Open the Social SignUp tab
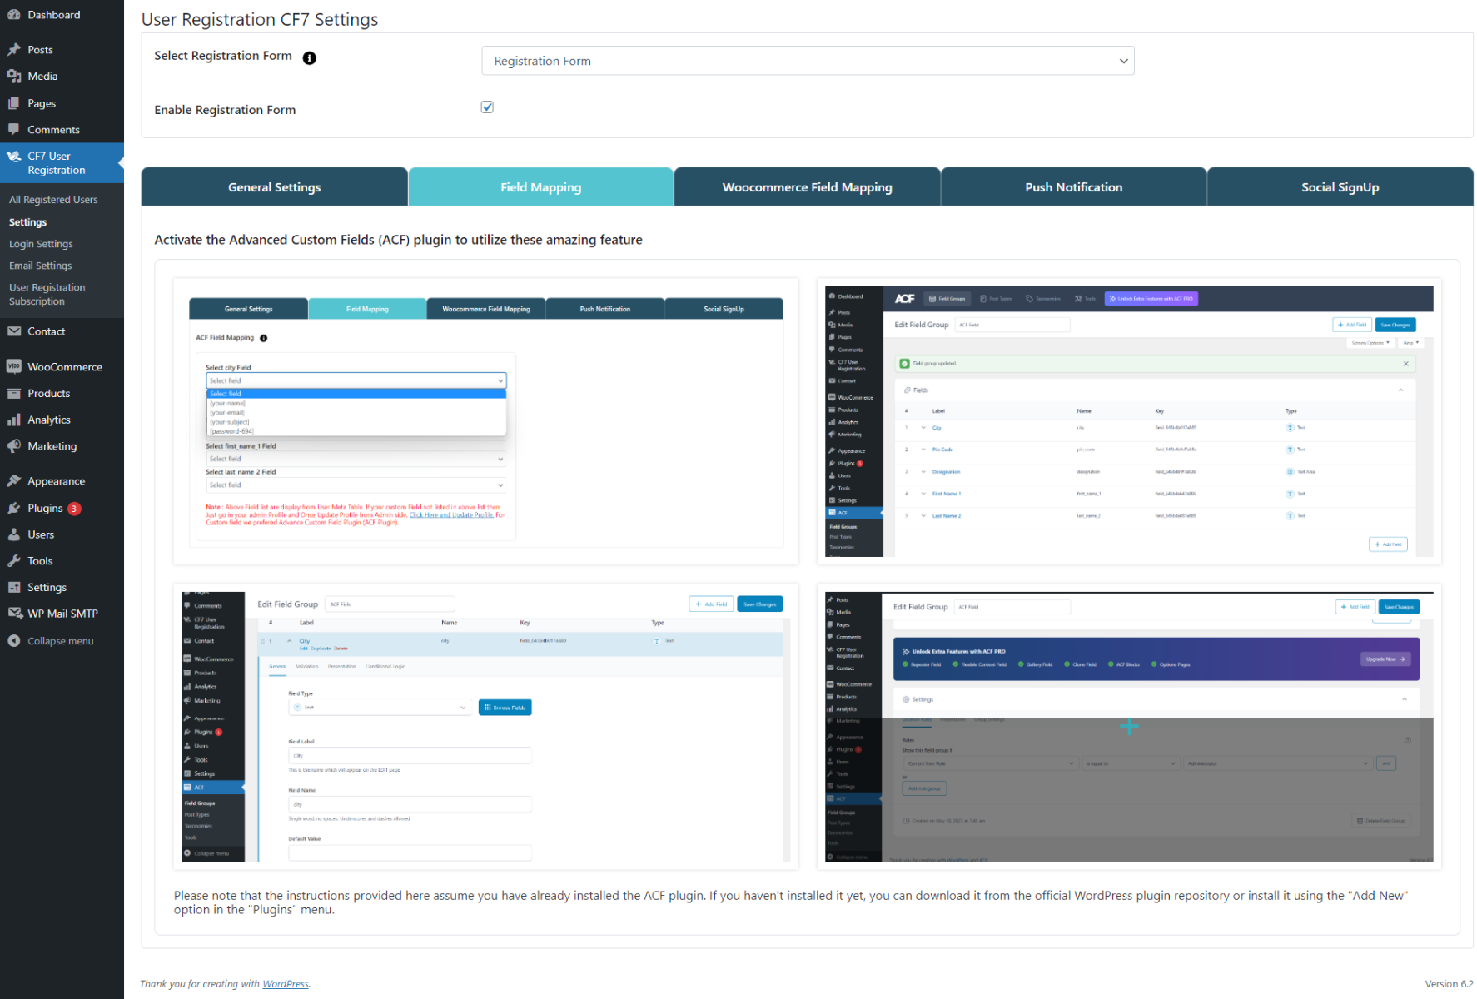The height and width of the screenshot is (999, 1477). coord(1340,187)
